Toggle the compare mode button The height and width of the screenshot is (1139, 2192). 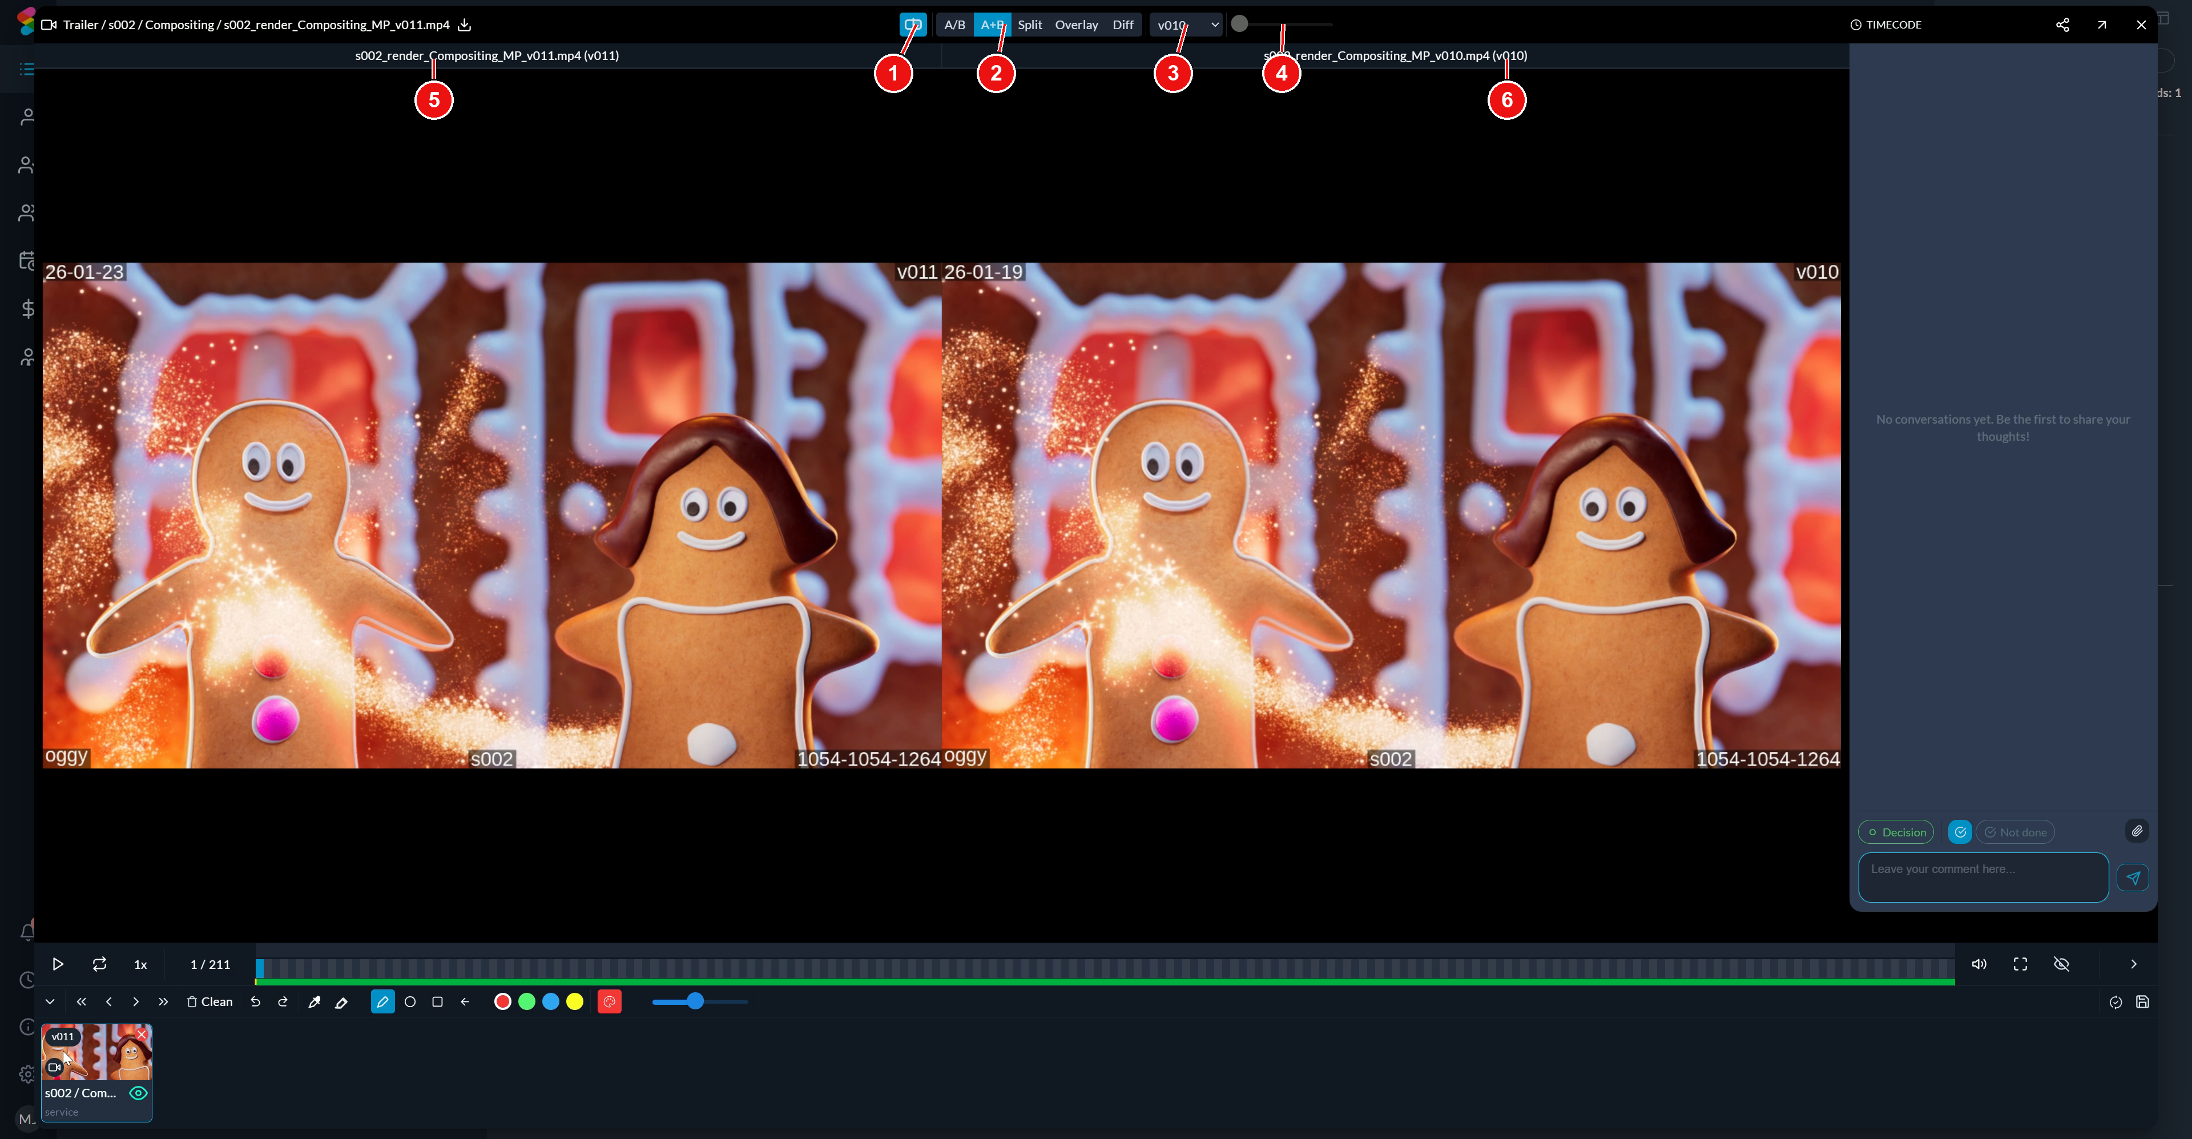[x=912, y=25]
